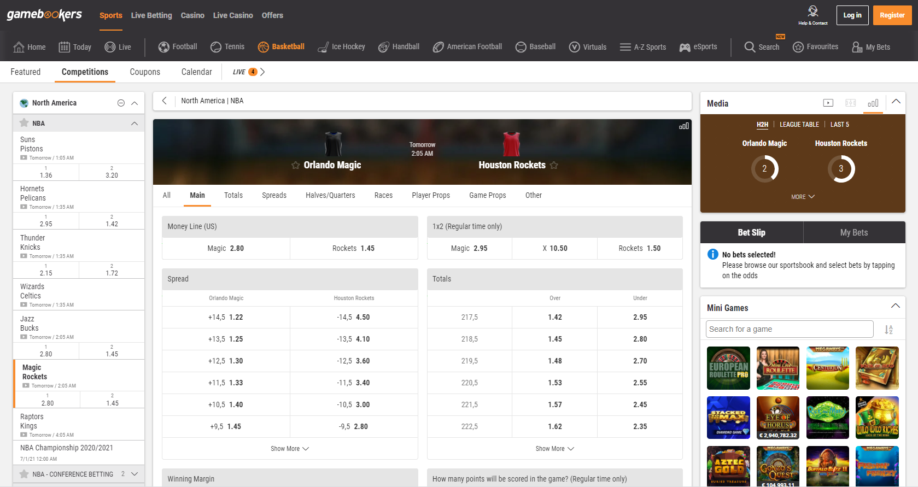Open the Halves/Quarters market tab
The image size is (918, 487).
[330, 195]
